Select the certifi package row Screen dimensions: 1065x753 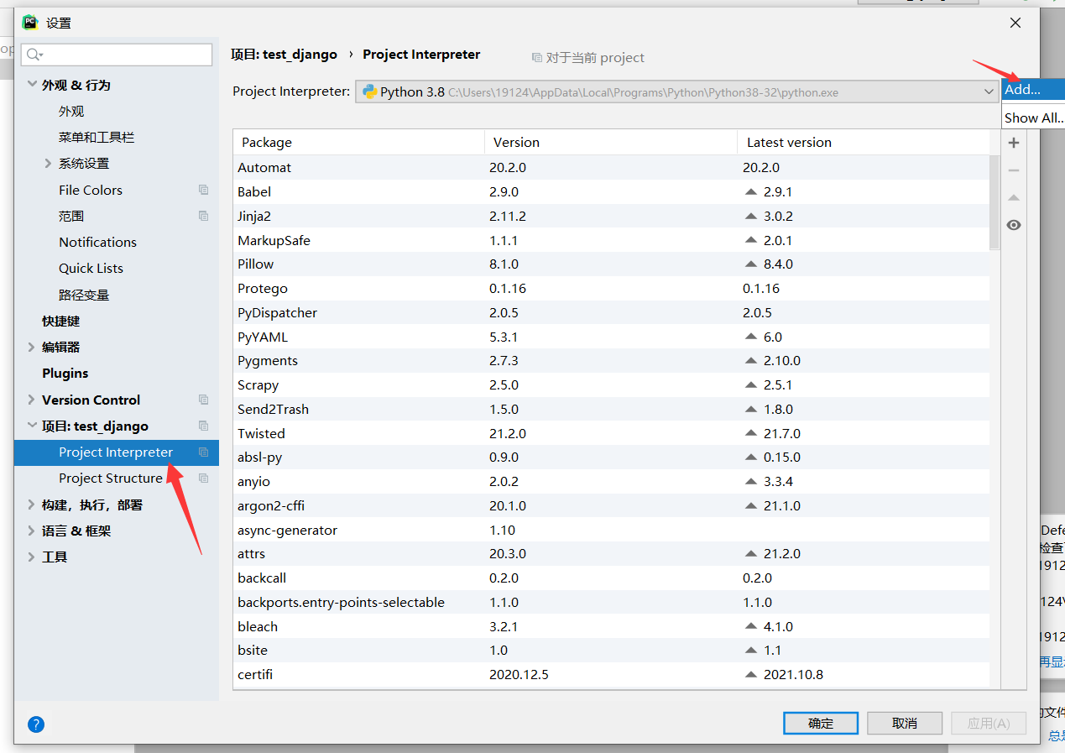pos(611,674)
